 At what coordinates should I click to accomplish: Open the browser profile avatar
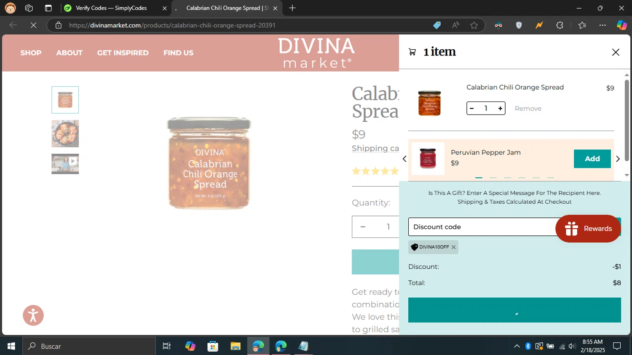tap(10, 8)
